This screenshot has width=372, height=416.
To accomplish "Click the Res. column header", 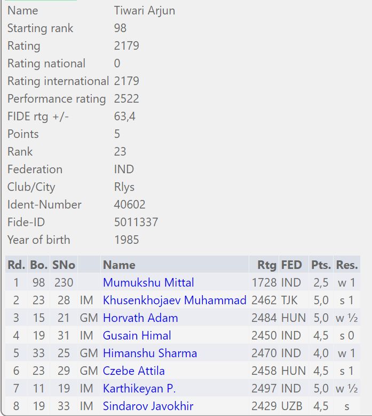I will tap(347, 265).
